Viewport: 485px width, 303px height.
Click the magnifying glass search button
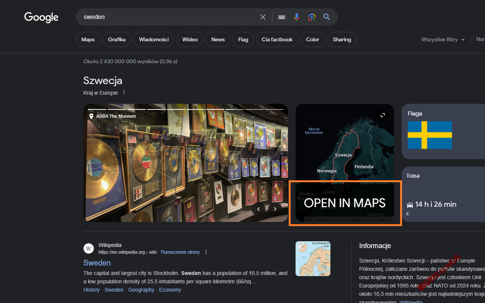pos(327,17)
